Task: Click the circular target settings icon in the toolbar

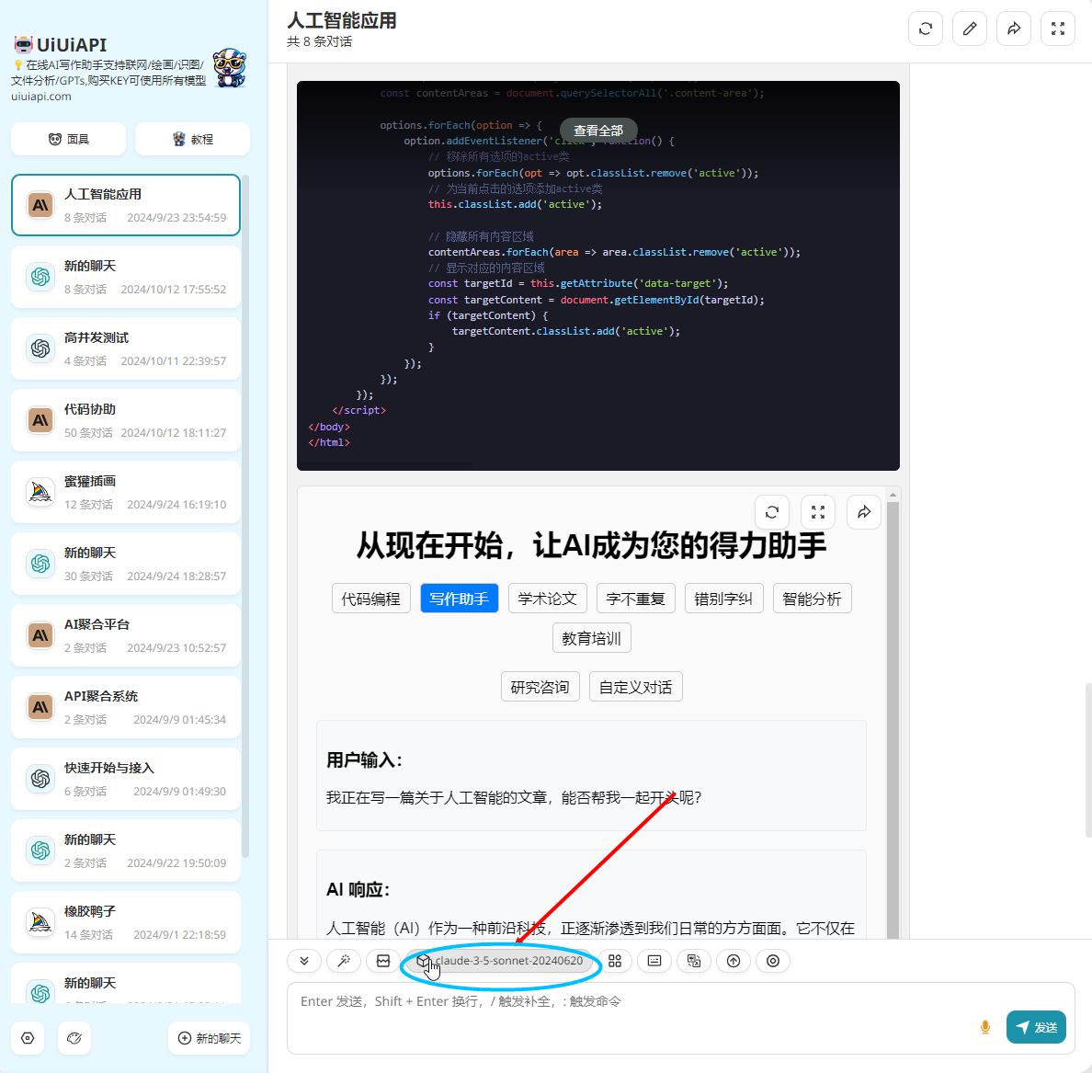Action: tap(773, 961)
